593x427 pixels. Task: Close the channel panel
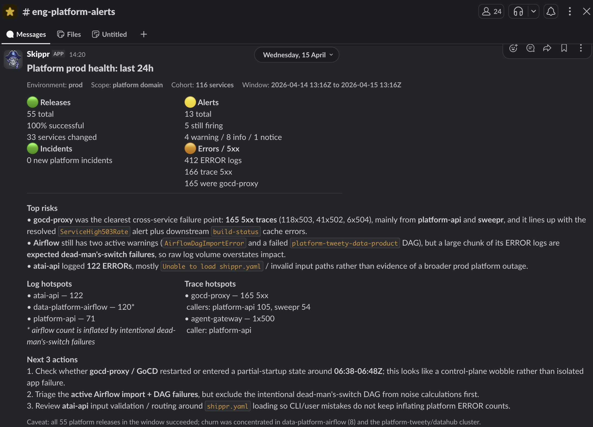(x=586, y=12)
